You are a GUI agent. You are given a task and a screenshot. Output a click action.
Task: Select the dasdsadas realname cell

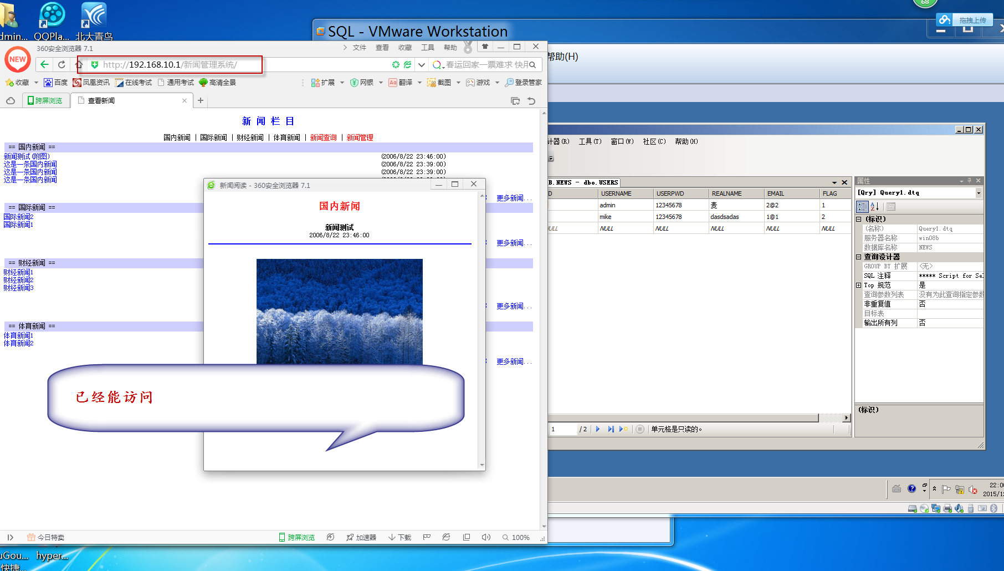[x=736, y=217]
